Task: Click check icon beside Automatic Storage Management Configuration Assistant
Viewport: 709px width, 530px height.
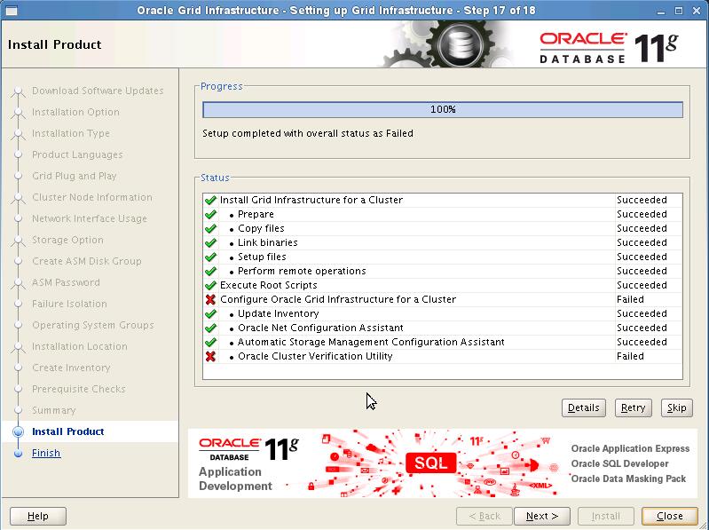Action: (x=210, y=343)
